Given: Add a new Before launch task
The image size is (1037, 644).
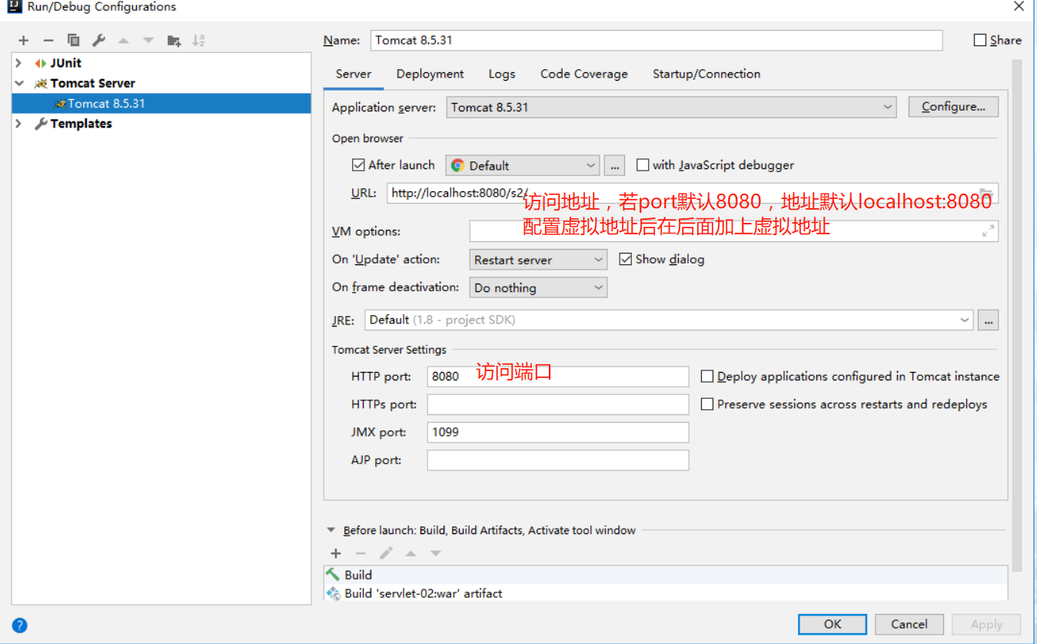Looking at the screenshot, I should click(x=335, y=553).
